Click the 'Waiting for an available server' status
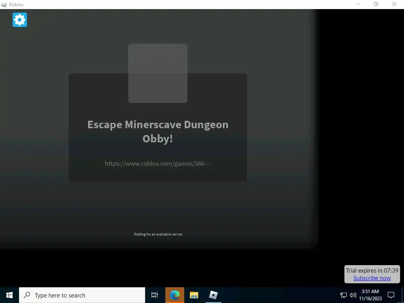This screenshot has width=404, height=303. point(158,234)
